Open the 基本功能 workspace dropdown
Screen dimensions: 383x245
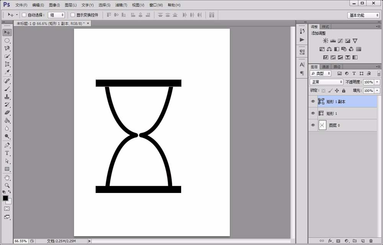pyautogui.click(x=363, y=15)
